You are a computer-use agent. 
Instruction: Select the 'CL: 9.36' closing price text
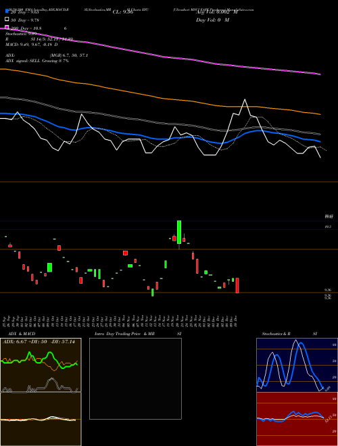[x=123, y=12]
